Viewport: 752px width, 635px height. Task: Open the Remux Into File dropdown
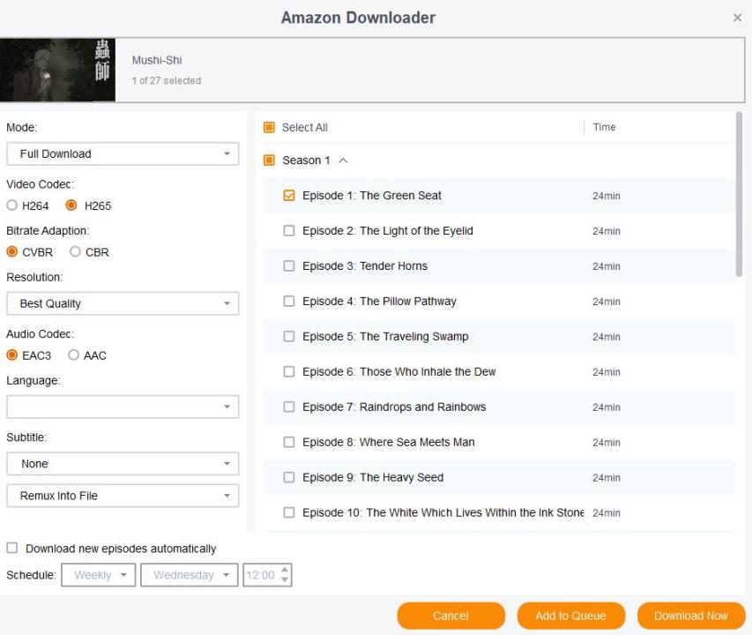tap(123, 496)
